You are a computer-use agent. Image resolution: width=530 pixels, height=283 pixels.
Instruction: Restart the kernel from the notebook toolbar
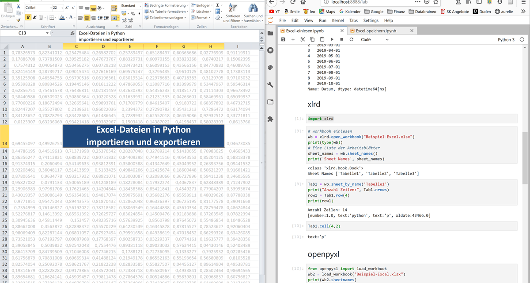[x=352, y=39]
